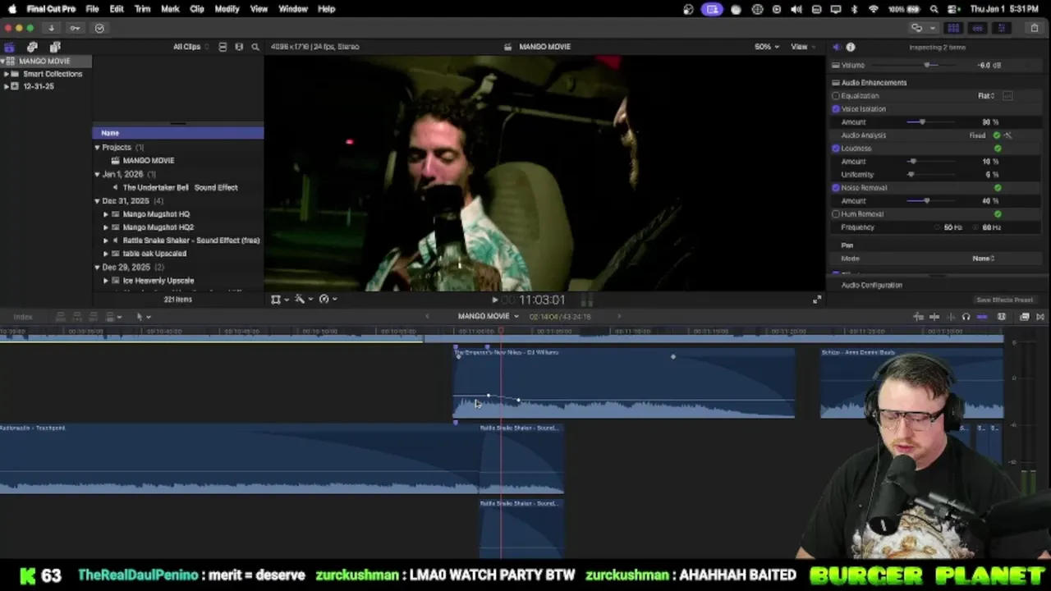Open the retiming speed menu

click(327, 300)
